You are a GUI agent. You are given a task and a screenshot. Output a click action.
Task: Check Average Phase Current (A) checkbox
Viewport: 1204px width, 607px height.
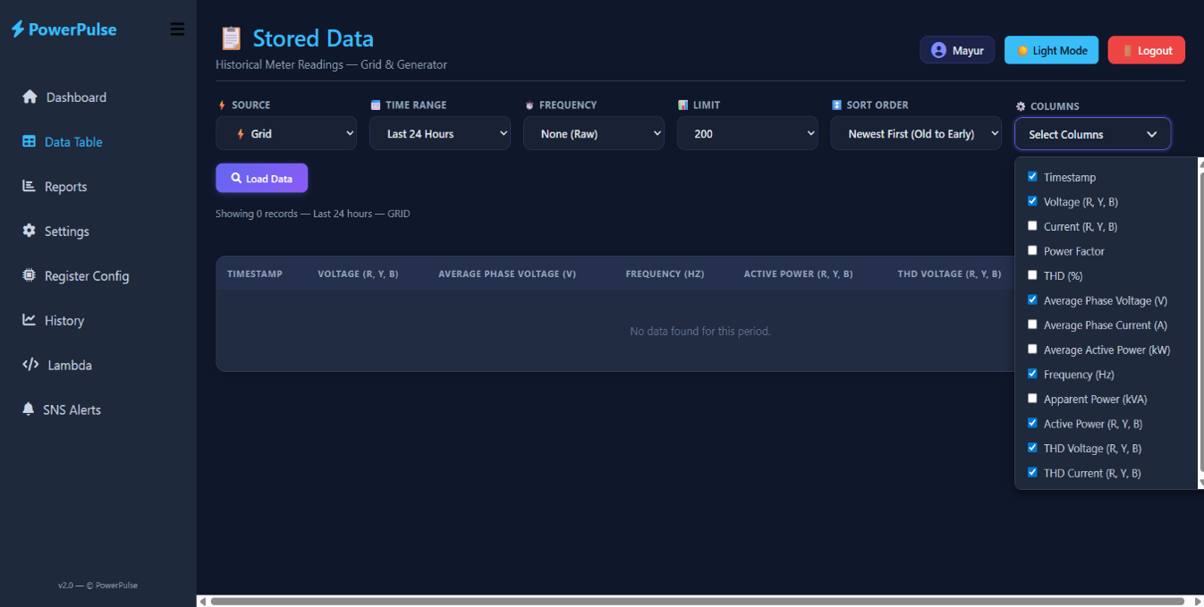tap(1032, 325)
